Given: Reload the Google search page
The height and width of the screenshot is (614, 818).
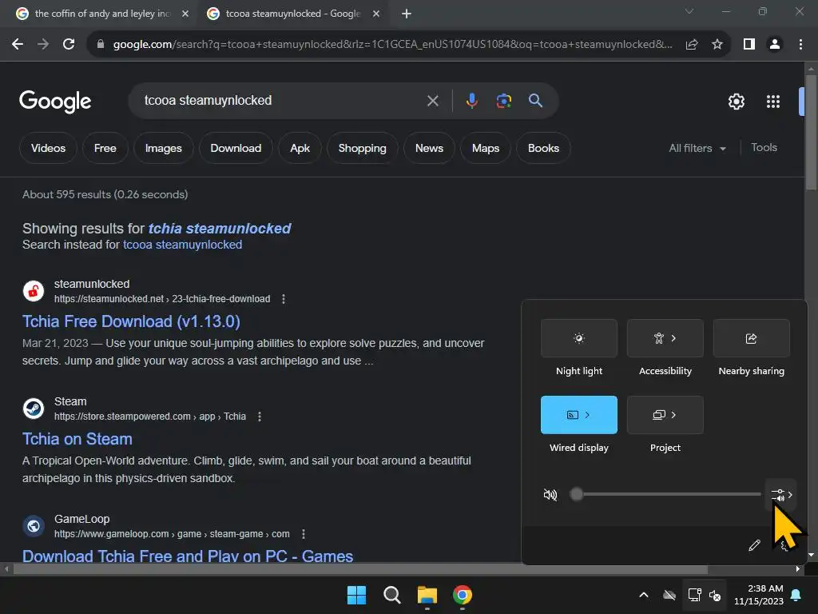Looking at the screenshot, I should pyautogui.click(x=69, y=45).
